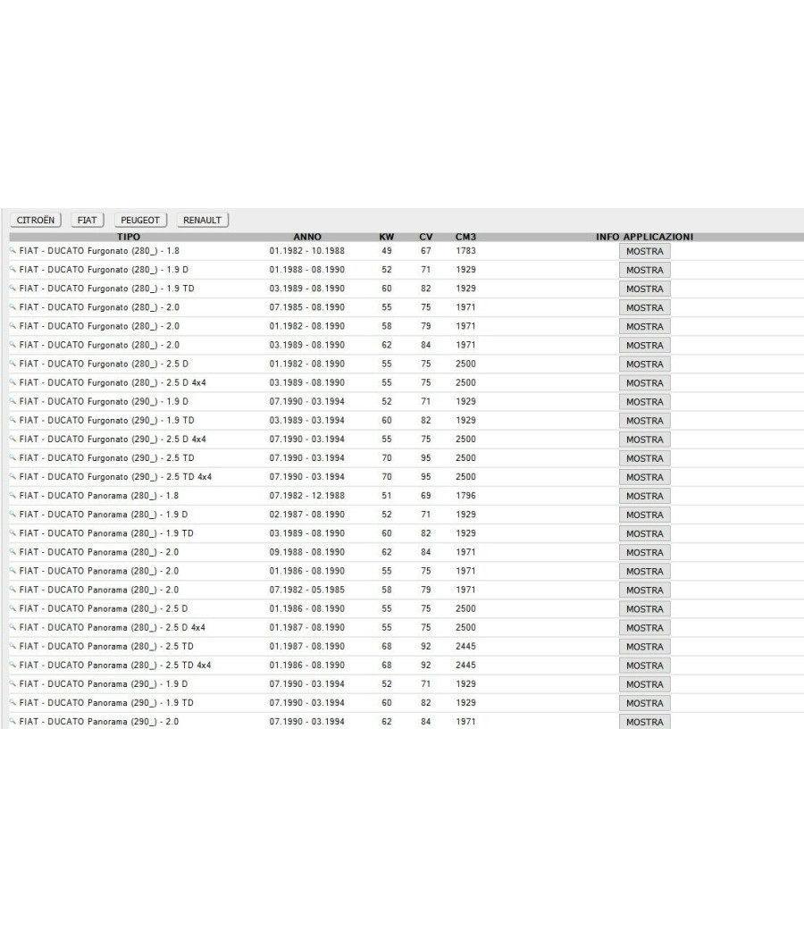
Task: Show info for Furgonato (280_) 2.5 D 4x4
Action: [x=645, y=383]
